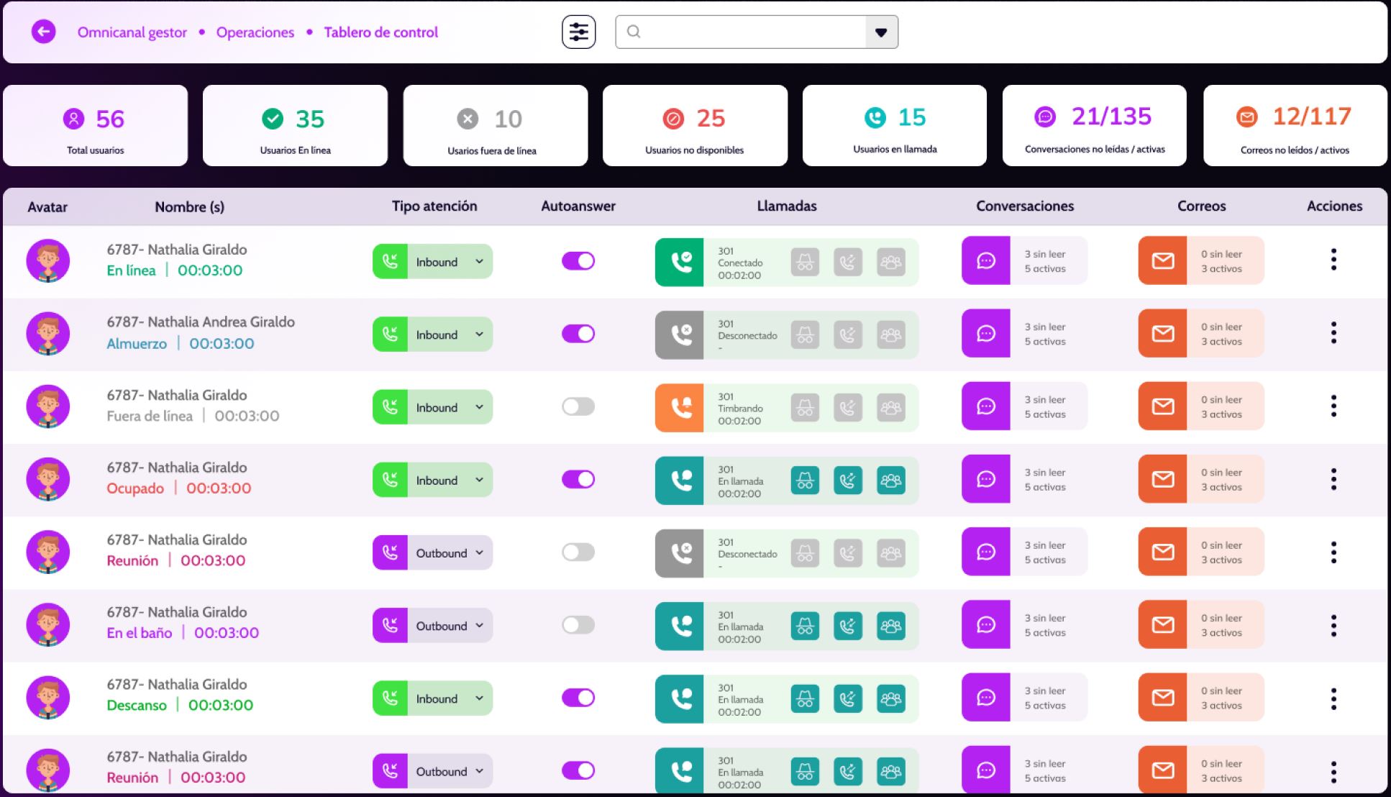Click the back arrow icon

coord(43,32)
